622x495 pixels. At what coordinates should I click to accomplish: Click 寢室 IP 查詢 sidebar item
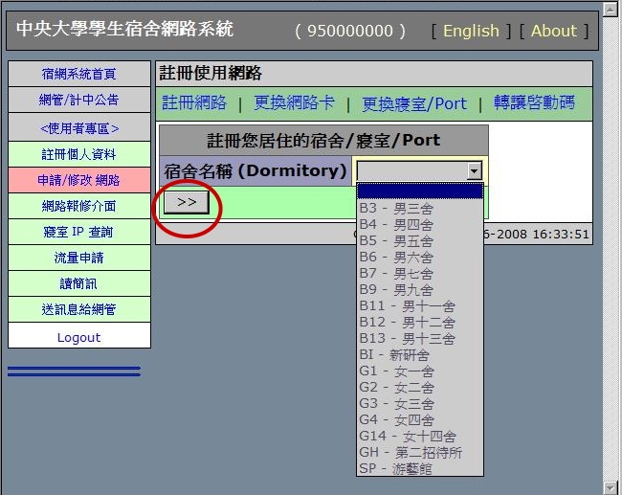[x=79, y=232]
